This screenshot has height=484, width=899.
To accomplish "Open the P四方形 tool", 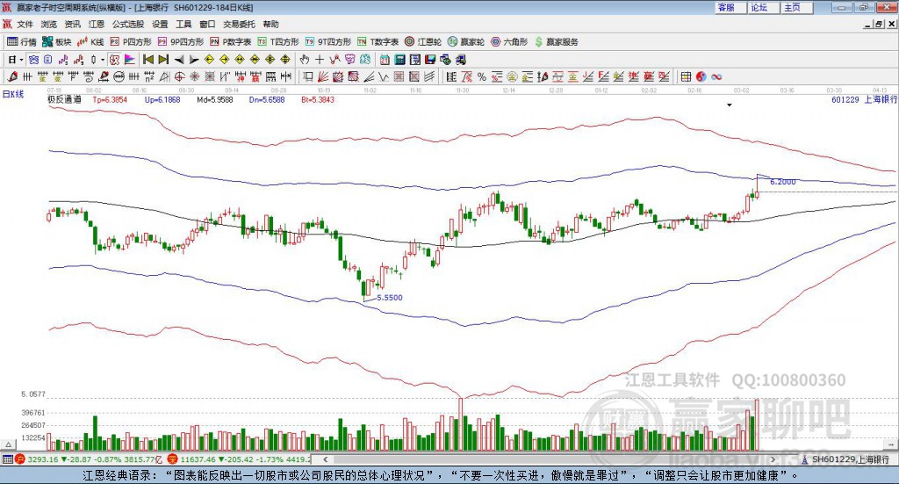I will pos(131,42).
